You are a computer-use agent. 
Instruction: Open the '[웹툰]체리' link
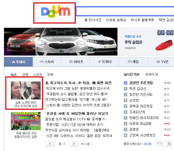pyautogui.click(x=102, y=130)
